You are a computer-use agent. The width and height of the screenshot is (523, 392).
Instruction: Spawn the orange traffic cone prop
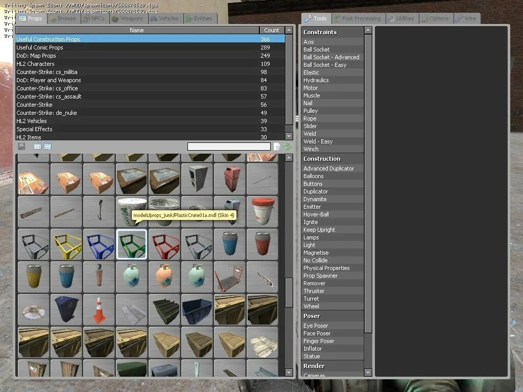point(99,310)
